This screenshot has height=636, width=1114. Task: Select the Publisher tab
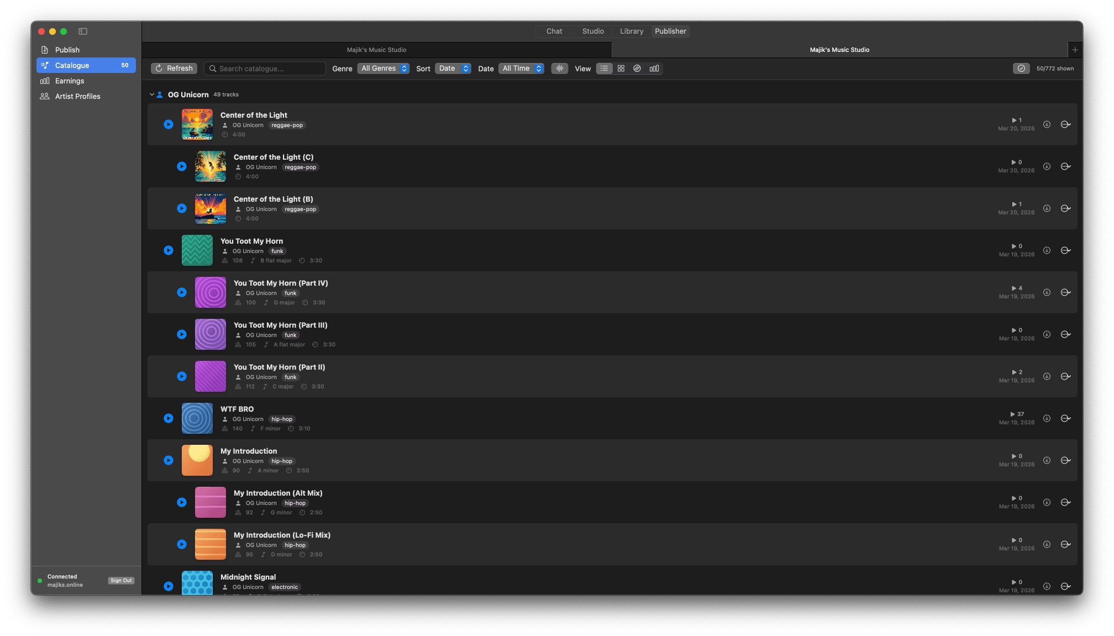pyautogui.click(x=670, y=31)
